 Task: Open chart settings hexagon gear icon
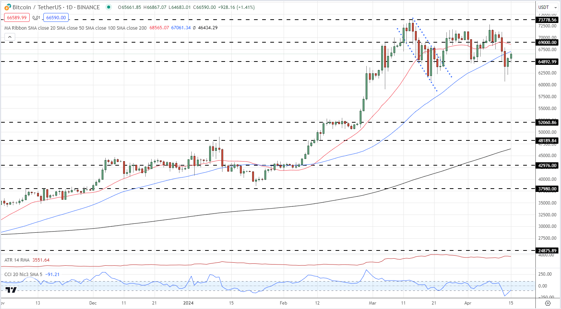click(548, 303)
